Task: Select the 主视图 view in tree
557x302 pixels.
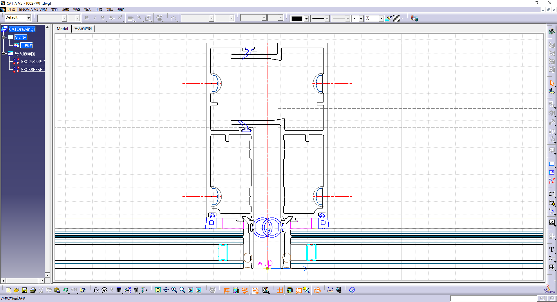Action: [26, 46]
